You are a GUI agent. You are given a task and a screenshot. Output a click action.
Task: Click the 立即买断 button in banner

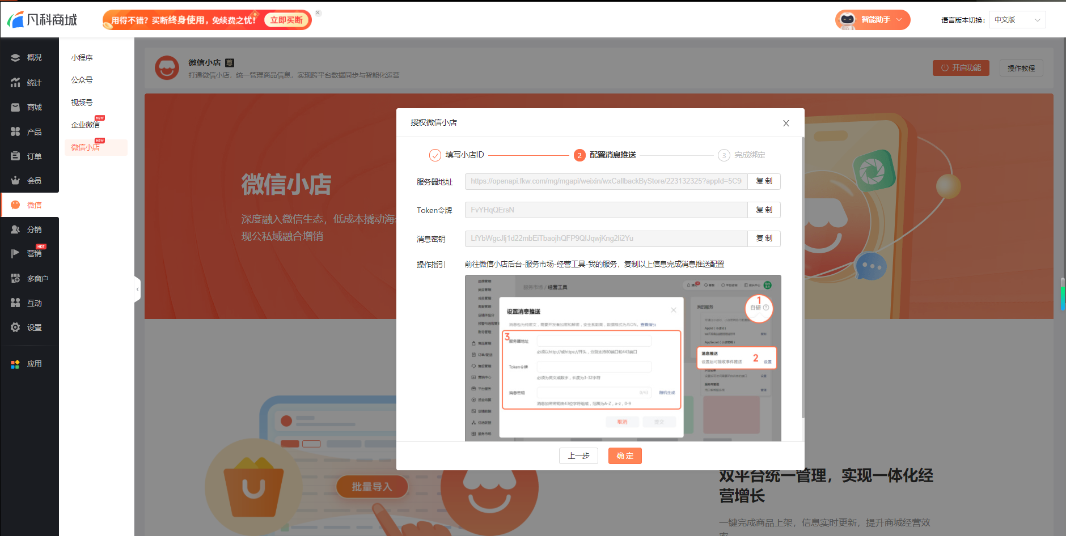(286, 20)
